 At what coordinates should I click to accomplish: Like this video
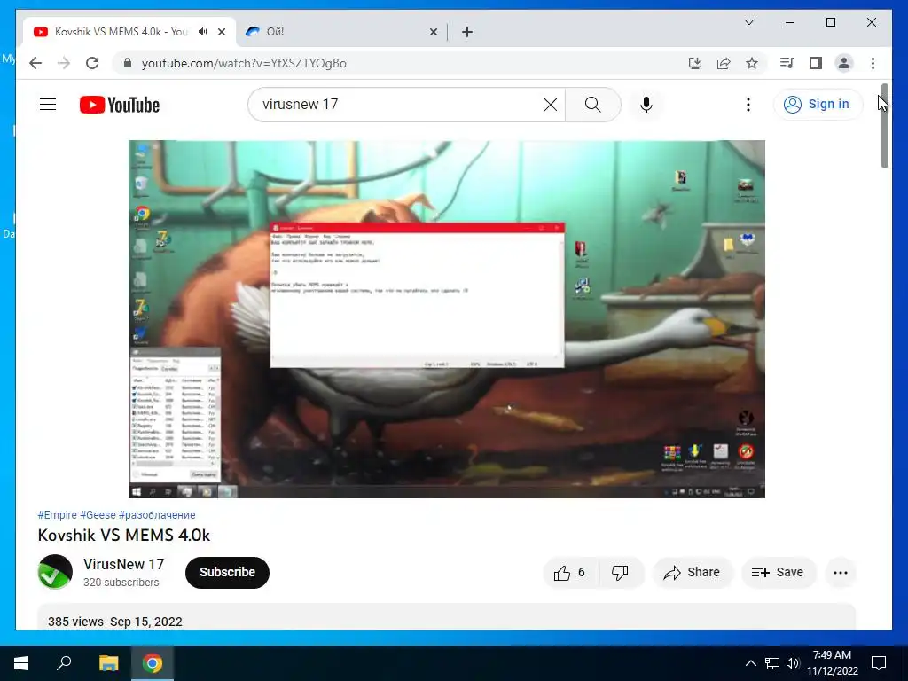[x=570, y=573]
